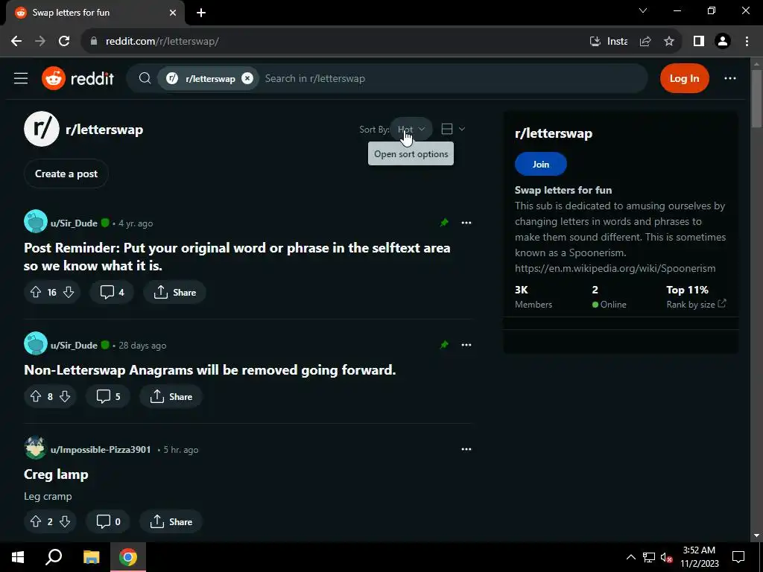The height and width of the screenshot is (572, 763).
Task: Open the Windows notification center
Action: point(738,557)
